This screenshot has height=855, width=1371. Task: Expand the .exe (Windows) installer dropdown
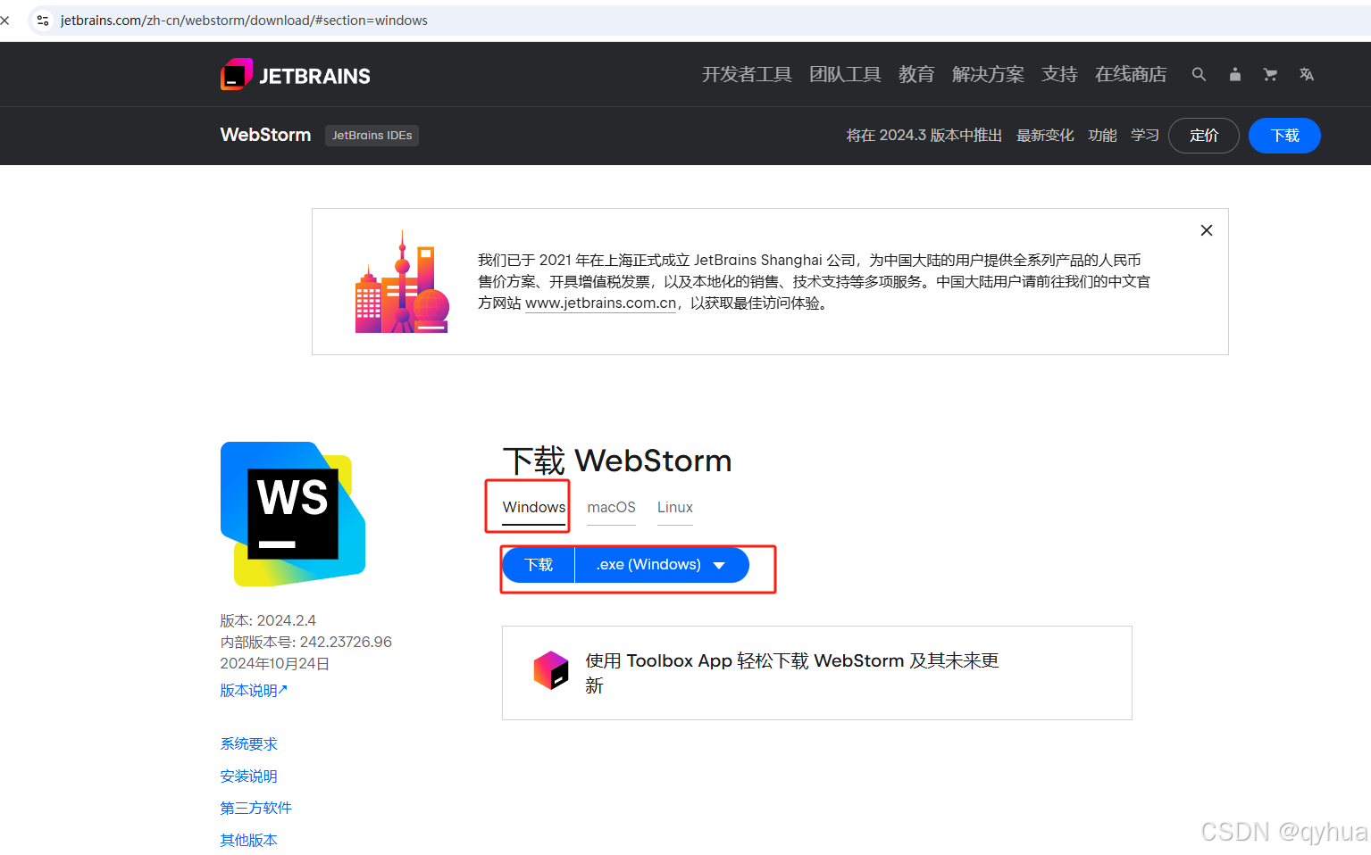click(662, 565)
